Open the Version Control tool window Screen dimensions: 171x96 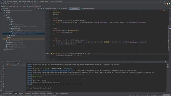(x=7, y=93)
